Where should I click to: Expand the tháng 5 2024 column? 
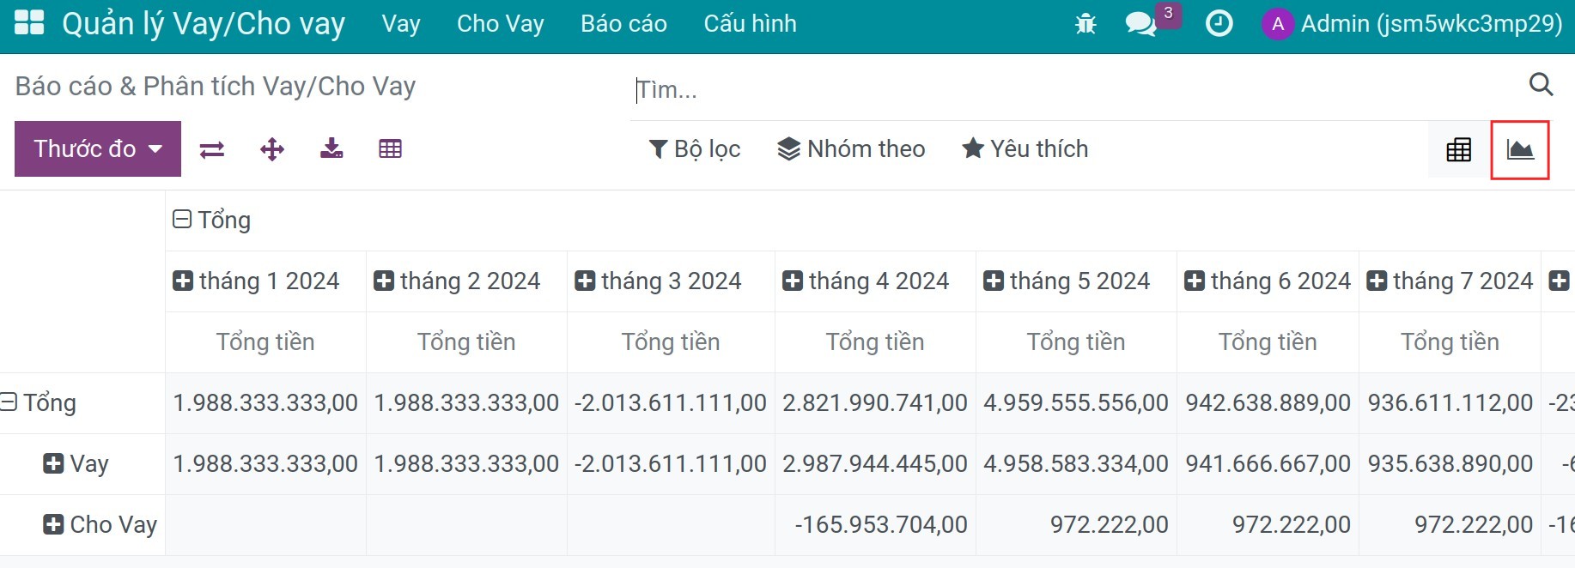point(1067,281)
